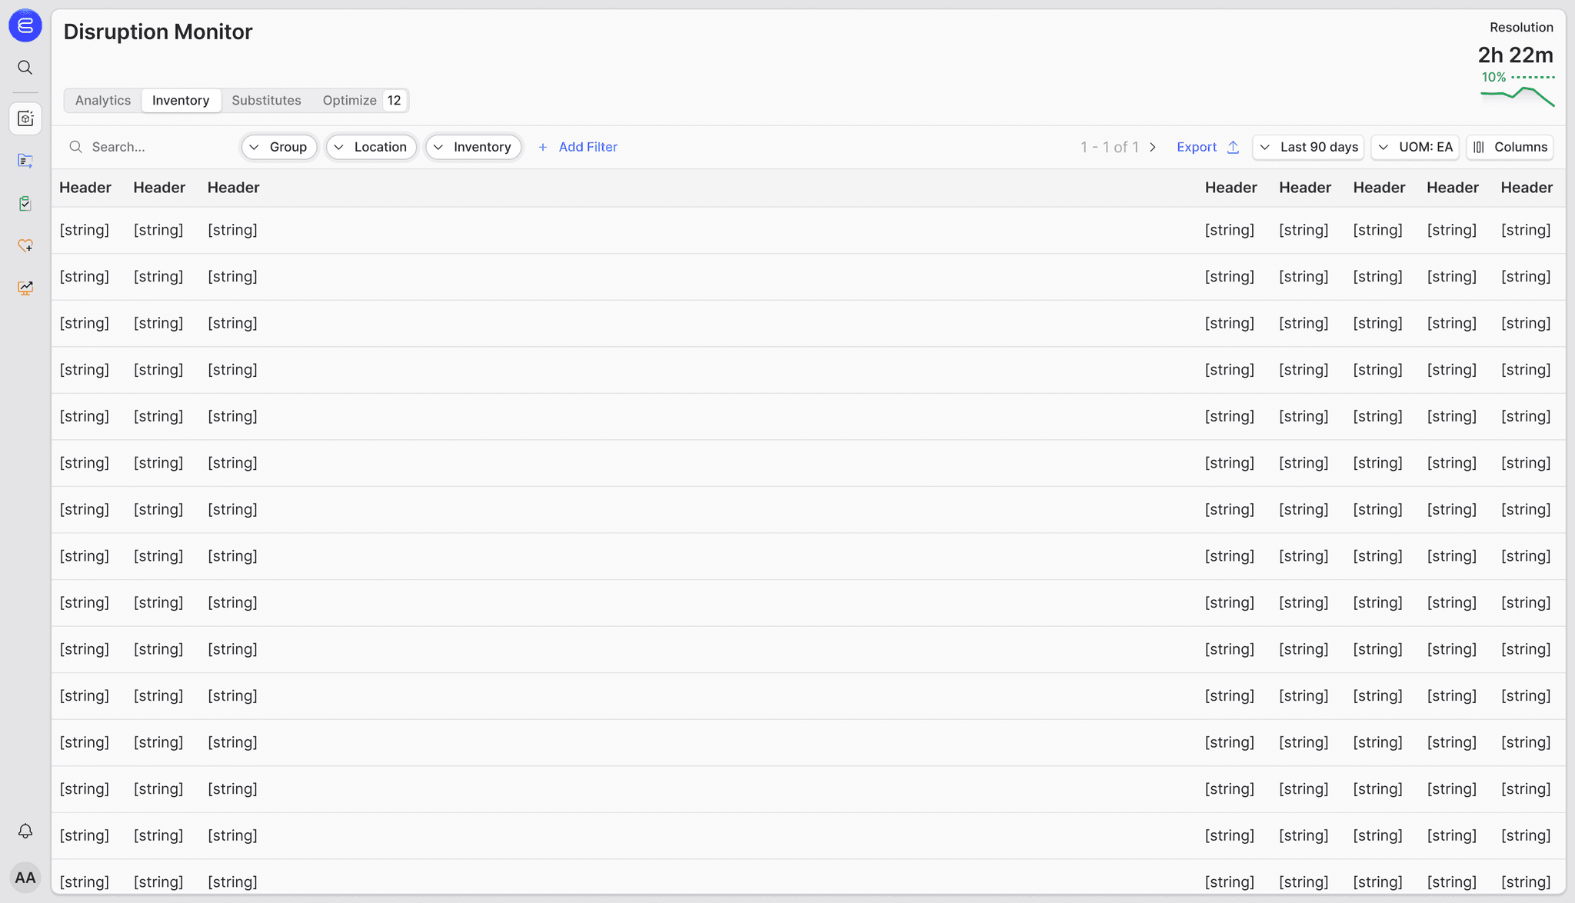Expand the Location filter dropdown
Screen dimensions: 1575x903
click(x=371, y=147)
